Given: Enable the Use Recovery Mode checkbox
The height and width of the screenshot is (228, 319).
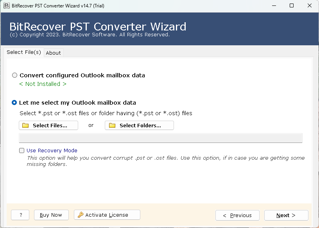Looking at the screenshot, I should click(x=22, y=150).
